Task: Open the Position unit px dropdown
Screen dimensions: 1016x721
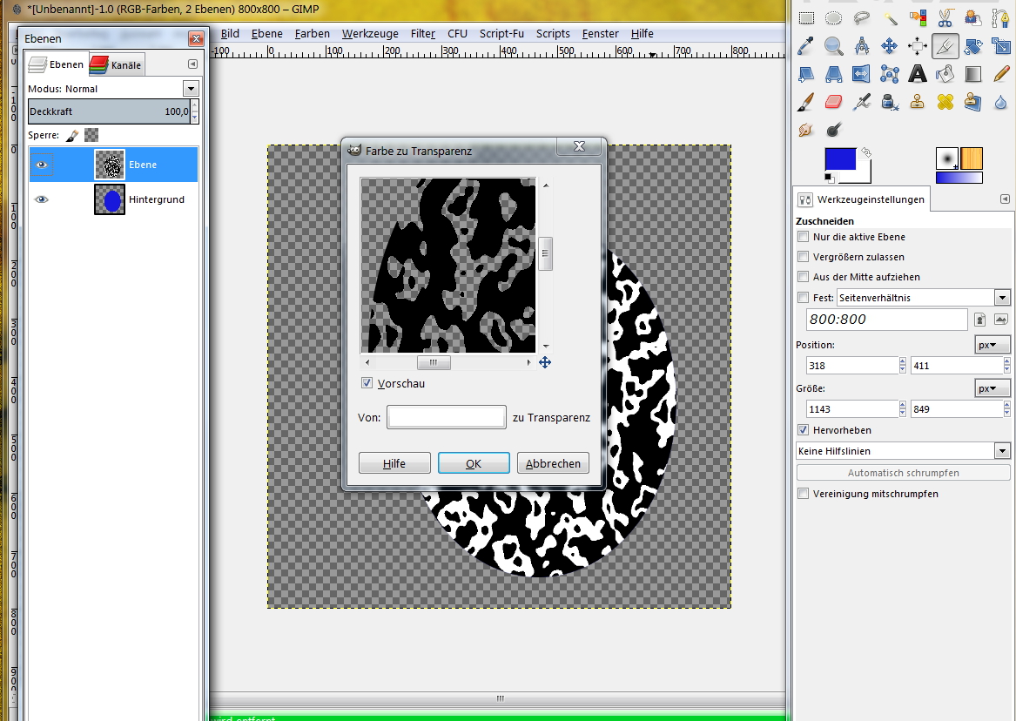Action: click(x=992, y=345)
